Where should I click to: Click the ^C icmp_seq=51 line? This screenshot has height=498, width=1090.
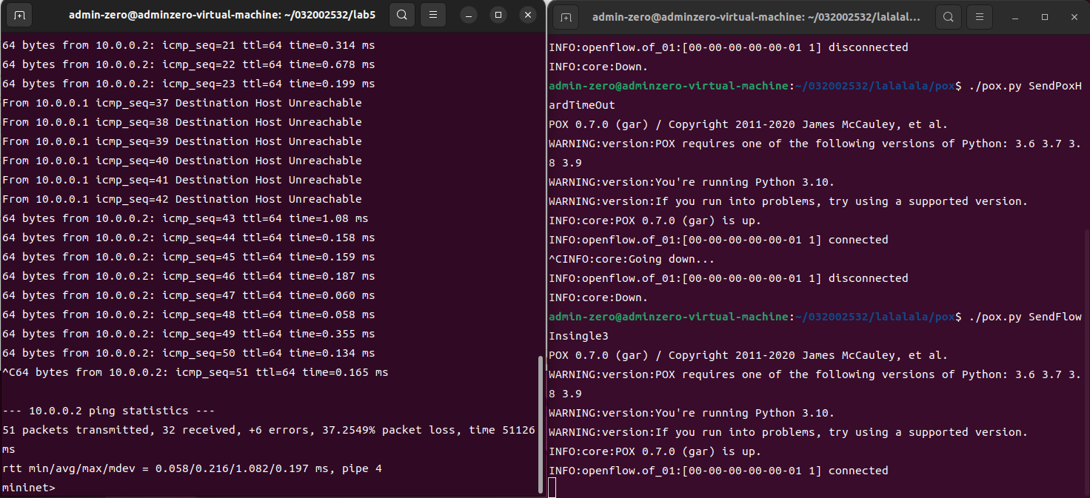(195, 372)
